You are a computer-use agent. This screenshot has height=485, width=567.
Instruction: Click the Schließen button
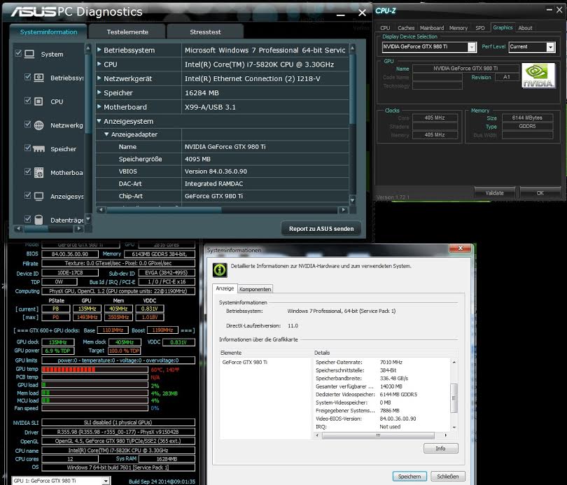448,477
